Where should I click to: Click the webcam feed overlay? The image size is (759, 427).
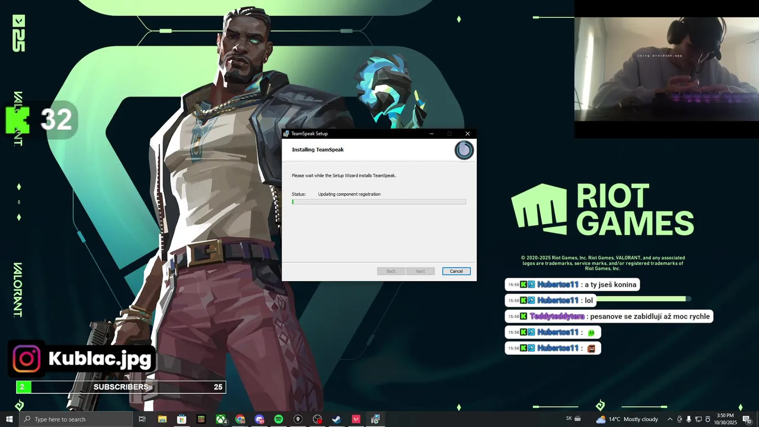click(666, 69)
